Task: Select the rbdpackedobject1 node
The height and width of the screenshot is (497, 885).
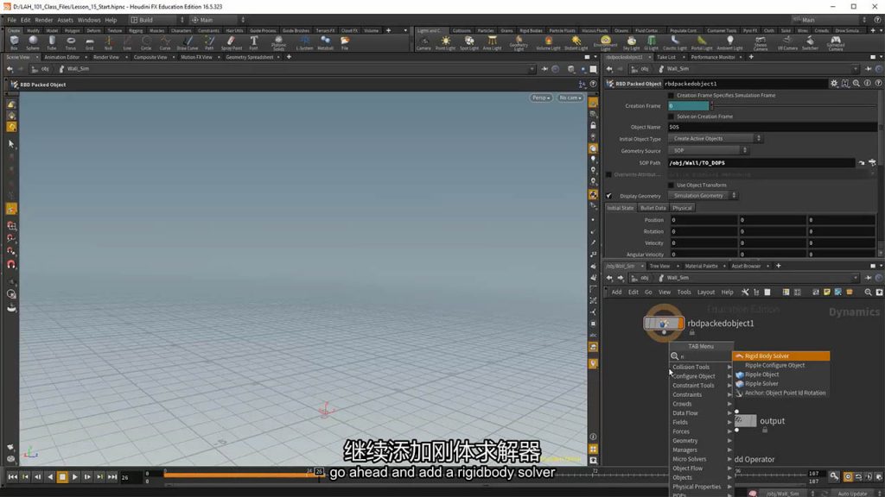Action: (x=664, y=324)
